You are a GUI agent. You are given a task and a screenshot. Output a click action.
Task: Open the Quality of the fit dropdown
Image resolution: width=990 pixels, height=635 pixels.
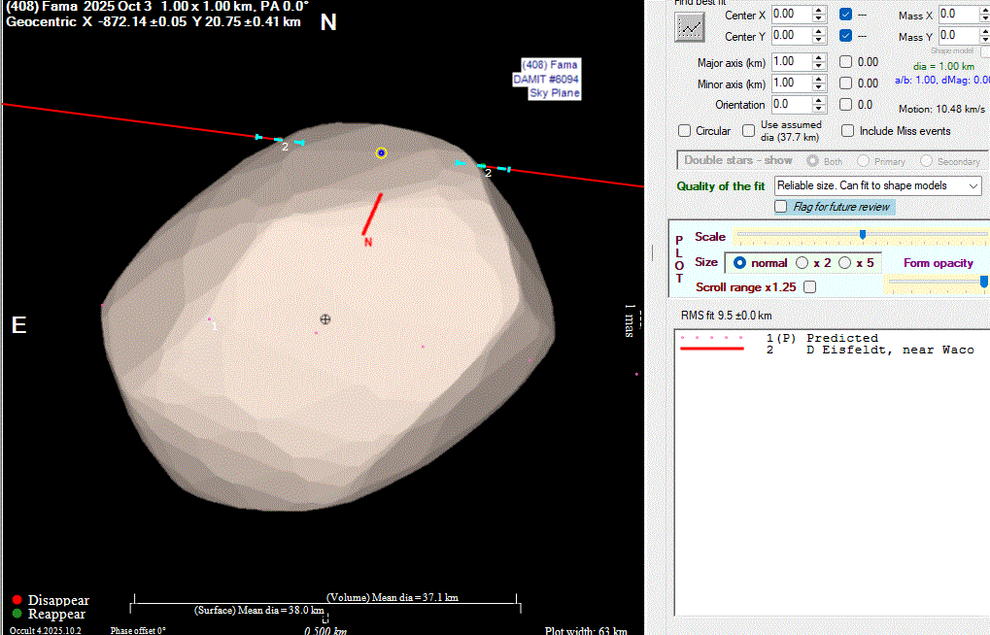(x=973, y=185)
